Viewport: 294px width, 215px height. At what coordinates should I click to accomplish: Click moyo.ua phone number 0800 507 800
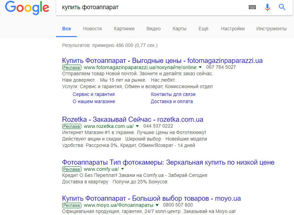178,205
